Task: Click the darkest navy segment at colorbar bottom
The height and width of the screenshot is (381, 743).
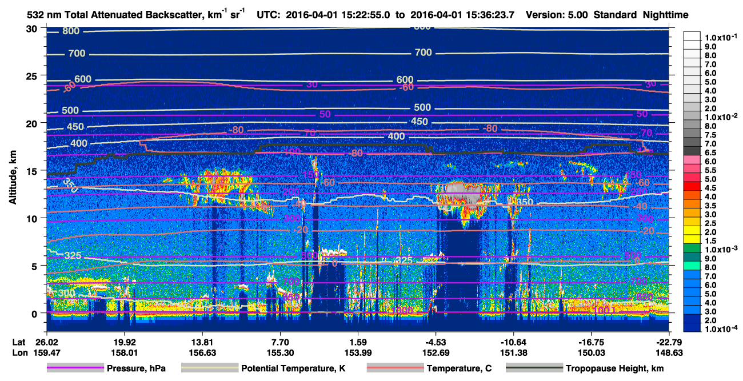Action: coord(693,327)
